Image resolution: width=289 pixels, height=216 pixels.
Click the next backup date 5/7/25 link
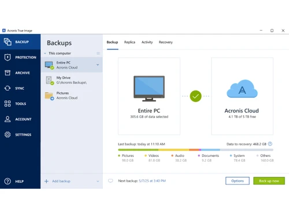point(152,181)
